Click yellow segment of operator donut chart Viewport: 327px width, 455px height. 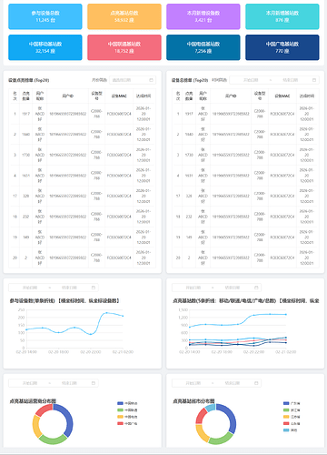[x=35, y=426]
